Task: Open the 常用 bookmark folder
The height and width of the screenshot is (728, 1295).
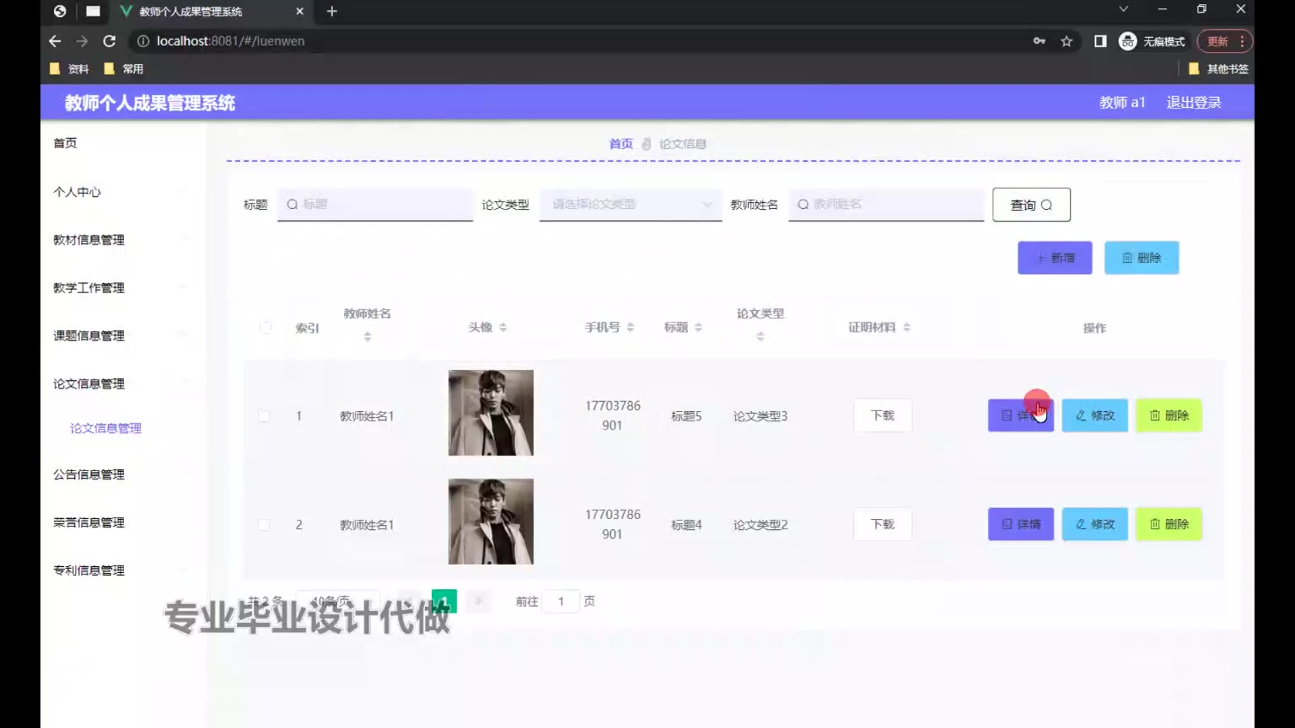Action: pos(124,69)
